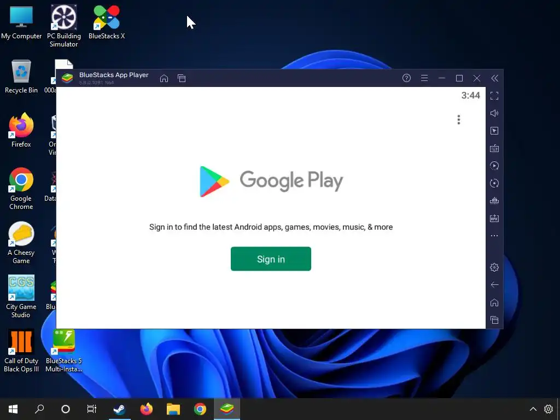Screen dimensions: 560x420
Task: Show hidden system tray icons
Action: 533,409
